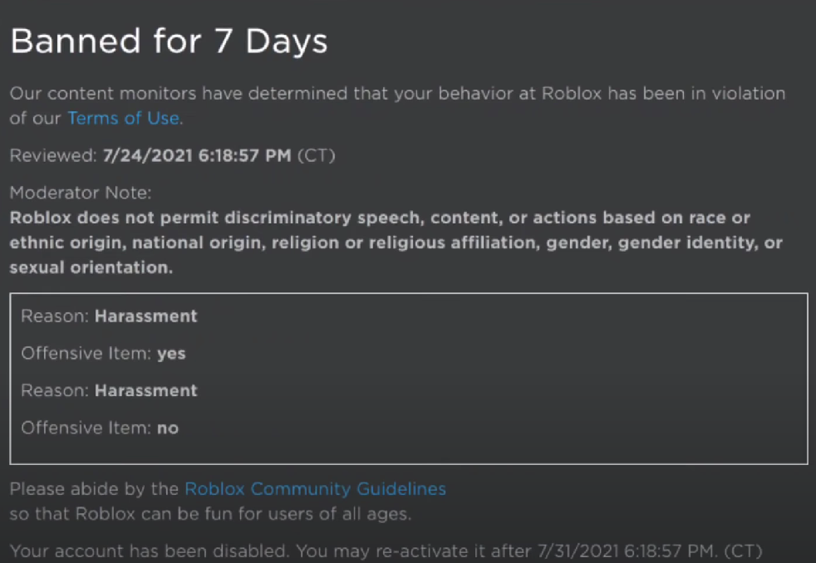The height and width of the screenshot is (563, 816).
Task: Click the re-activate date 7/31/2021 text
Action: click(x=578, y=551)
